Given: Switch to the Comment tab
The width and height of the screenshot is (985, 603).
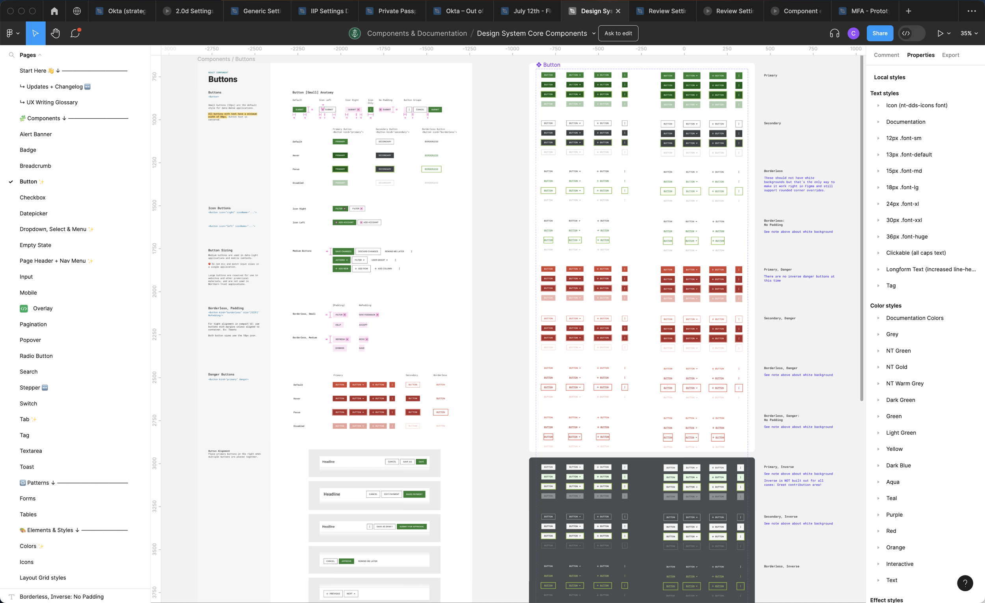Looking at the screenshot, I should [886, 55].
